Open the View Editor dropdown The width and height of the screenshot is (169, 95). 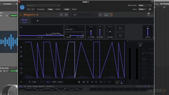pyautogui.click(x=142, y=9)
